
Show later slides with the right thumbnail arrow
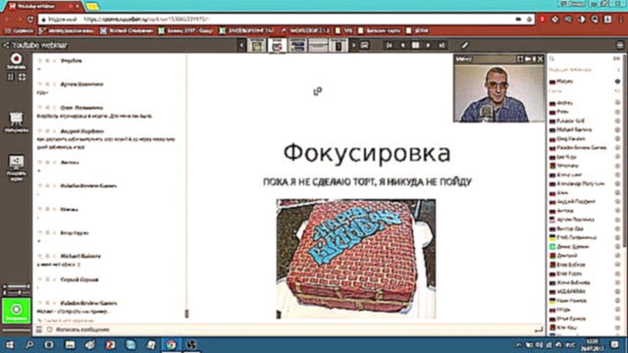[x=353, y=45]
